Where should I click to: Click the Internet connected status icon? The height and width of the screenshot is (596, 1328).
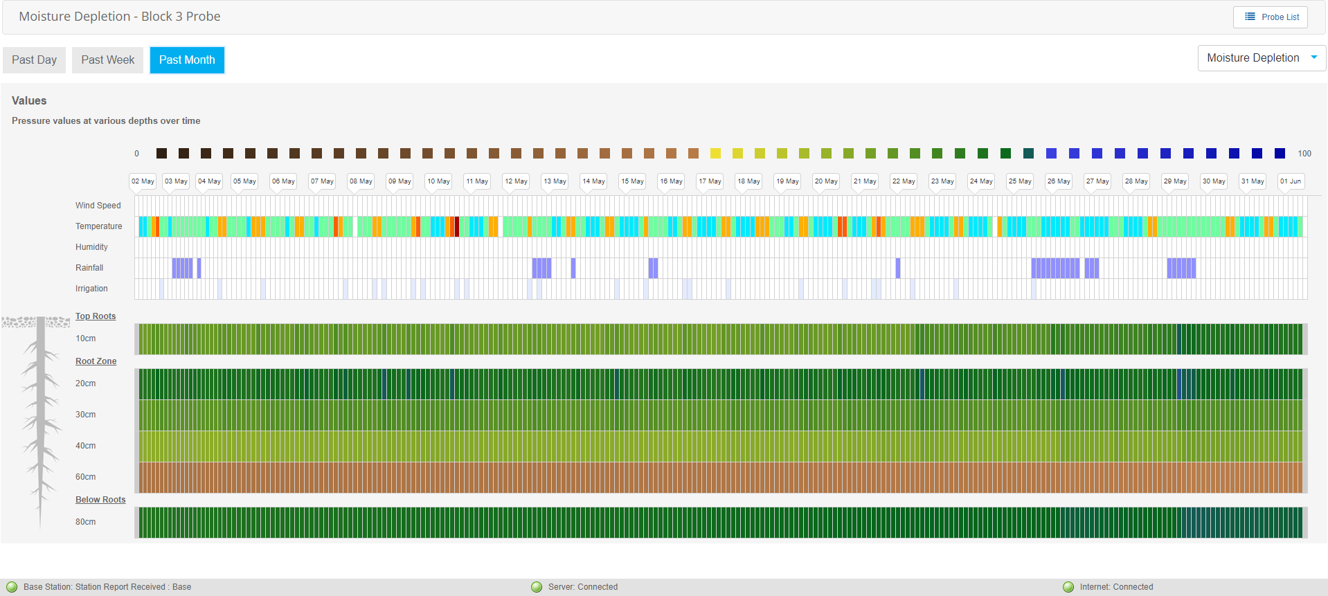1068,587
